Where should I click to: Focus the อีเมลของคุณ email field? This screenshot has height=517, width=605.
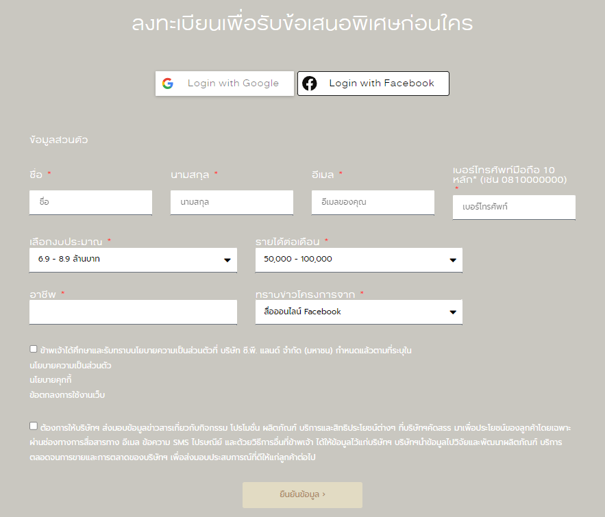(373, 203)
